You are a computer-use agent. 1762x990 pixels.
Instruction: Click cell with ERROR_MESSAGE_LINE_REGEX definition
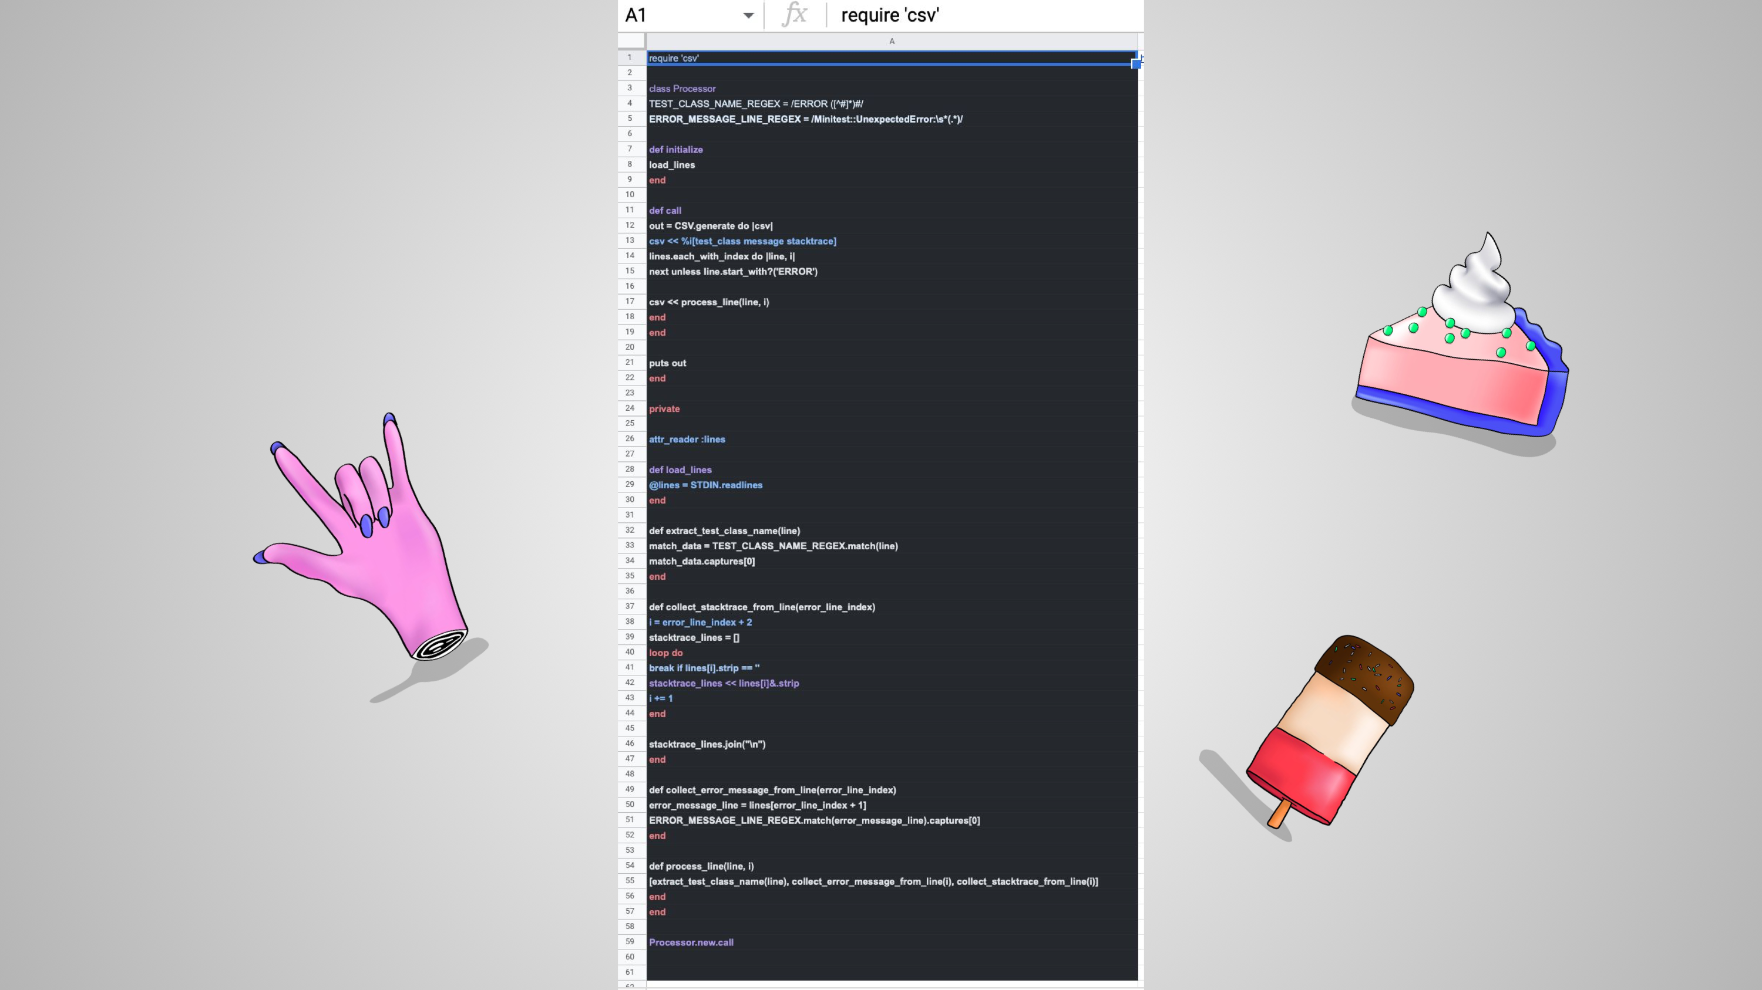[892, 119]
